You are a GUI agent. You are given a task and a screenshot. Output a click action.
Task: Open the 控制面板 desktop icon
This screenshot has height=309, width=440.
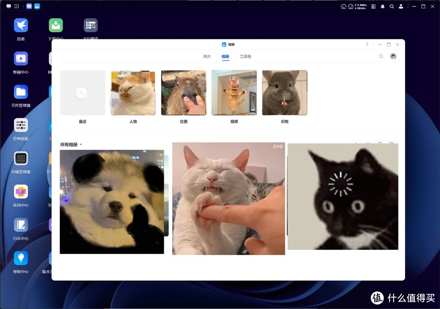point(21,125)
